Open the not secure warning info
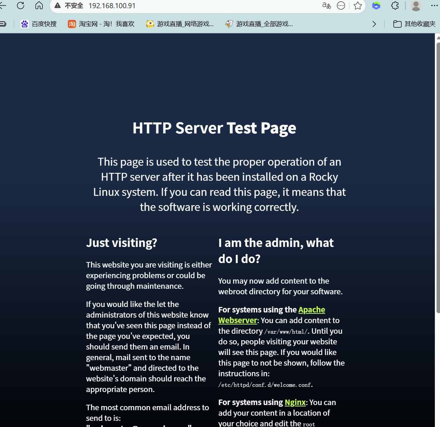 pyautogui.click(x=69, y=6)
